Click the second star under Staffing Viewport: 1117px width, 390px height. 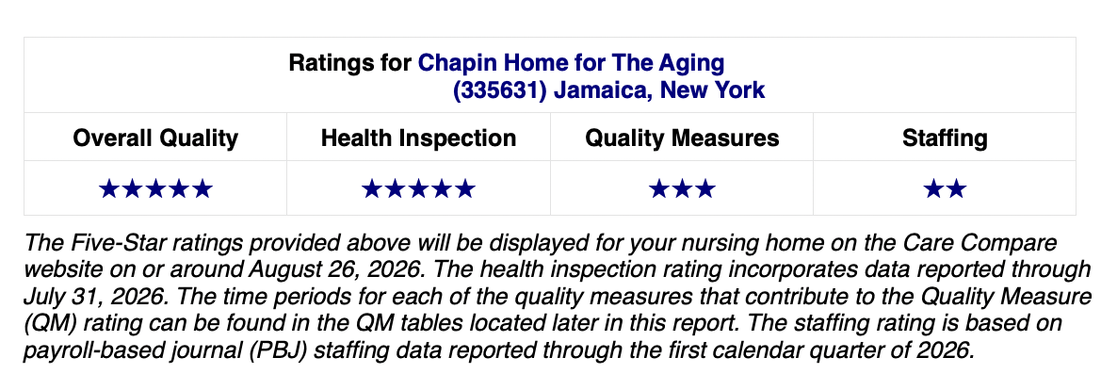956,189
